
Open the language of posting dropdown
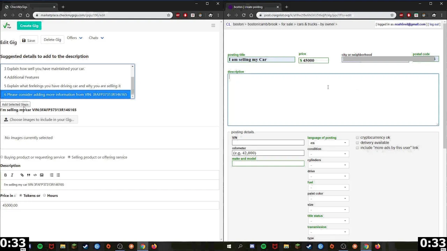328,143
